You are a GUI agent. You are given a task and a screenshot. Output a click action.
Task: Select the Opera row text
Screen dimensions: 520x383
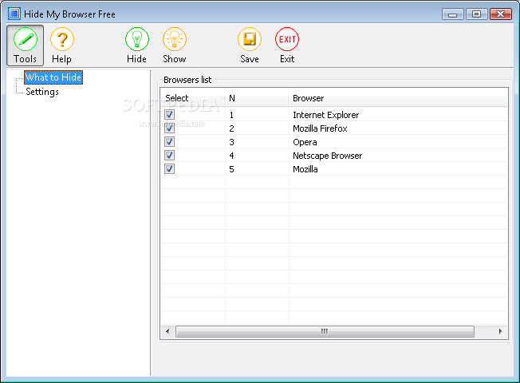pos(305,142)
